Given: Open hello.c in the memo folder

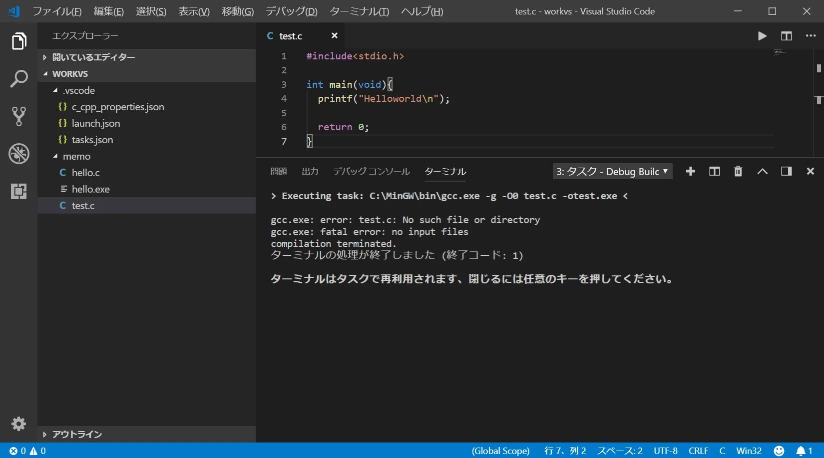Looking at the screenshot, I should [x=147, y=173].
